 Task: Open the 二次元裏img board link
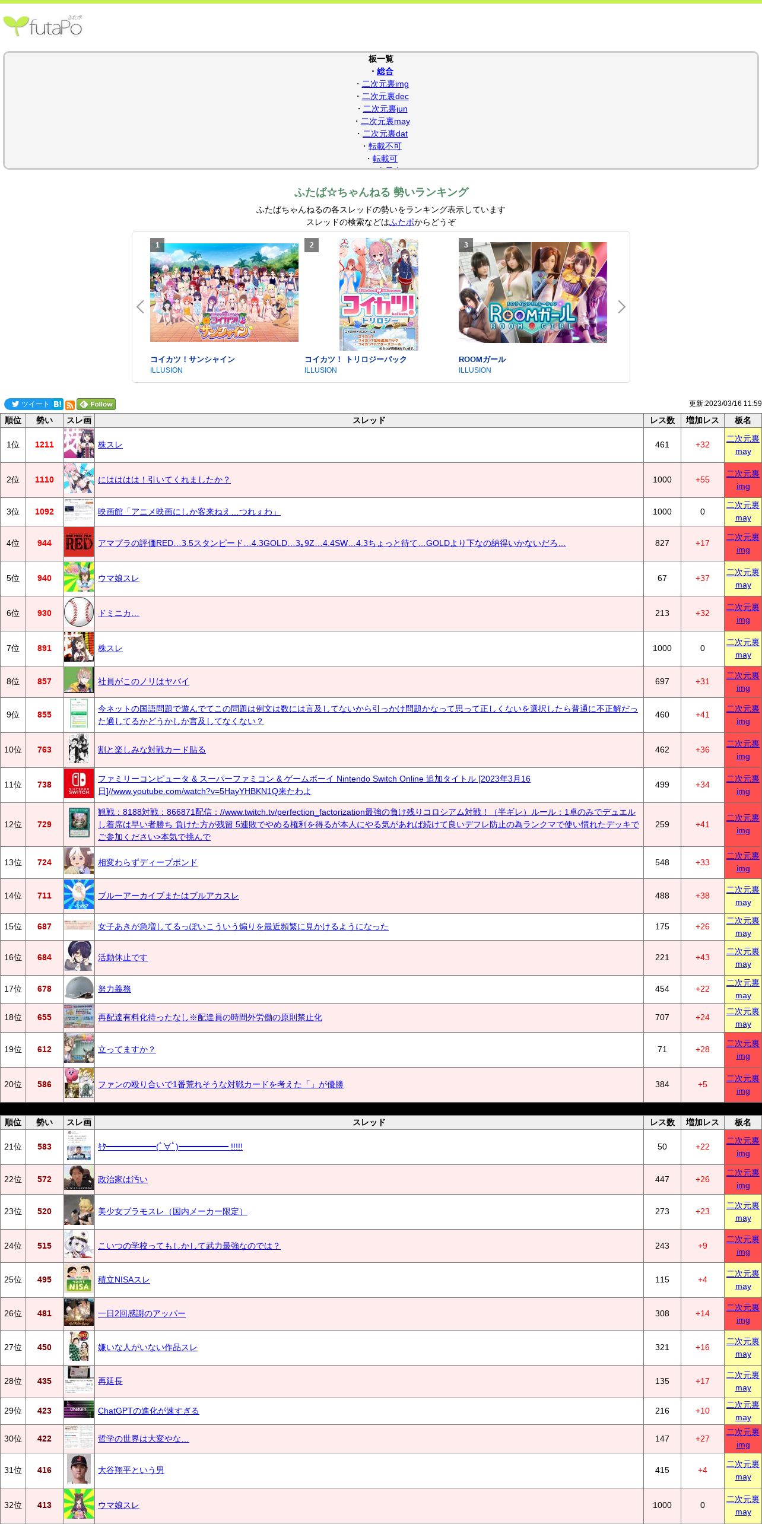pos(385,84)
